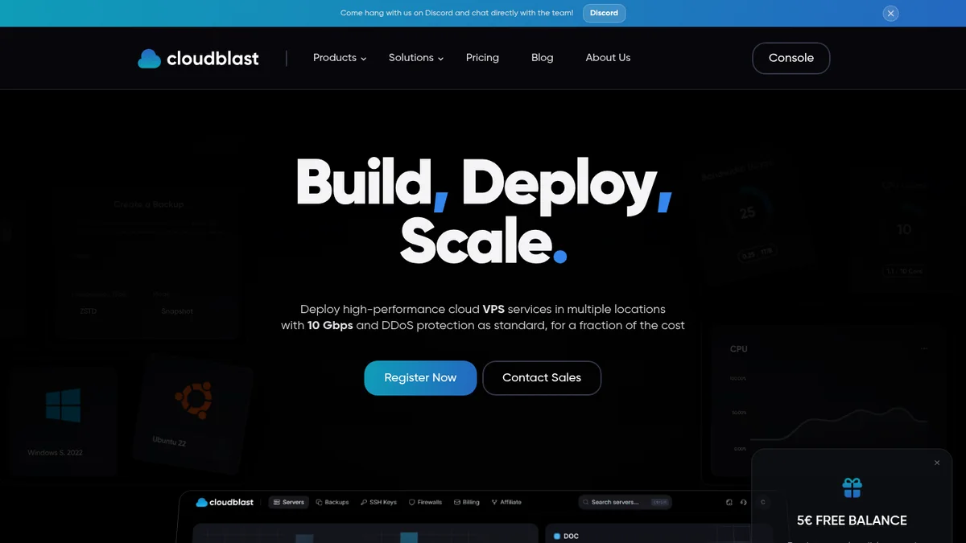Close the 5€ free balance popup
The height and width of the screenshot is (543, 966).
937,463
